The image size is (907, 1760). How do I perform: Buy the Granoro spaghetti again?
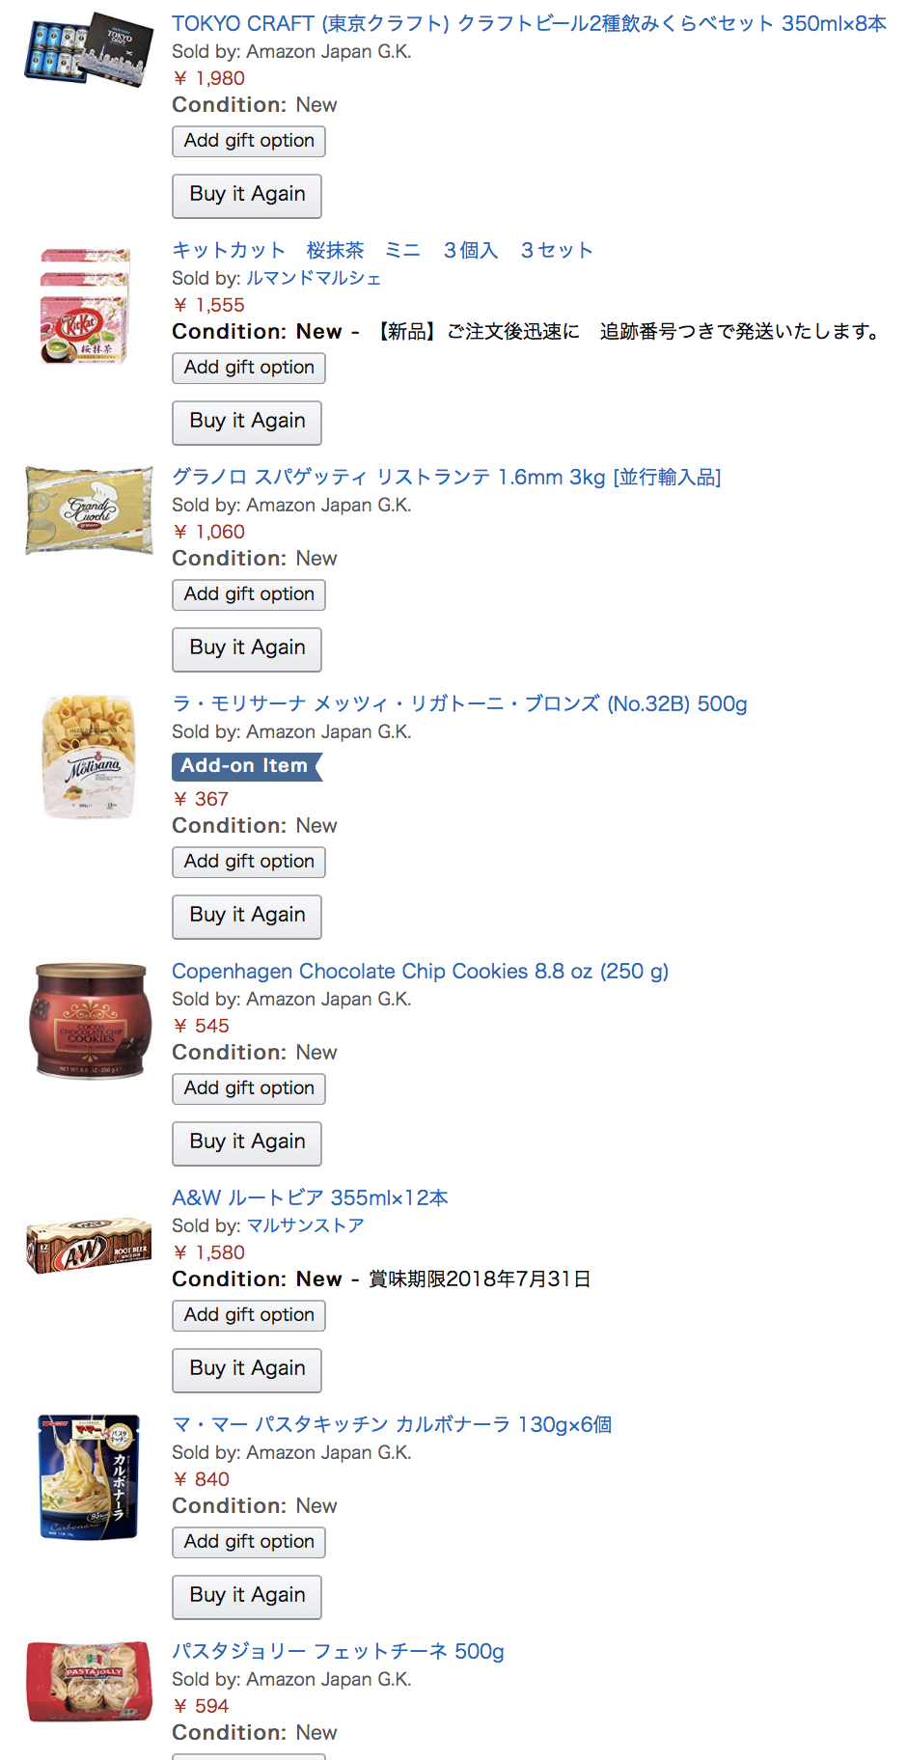point(247,648)
